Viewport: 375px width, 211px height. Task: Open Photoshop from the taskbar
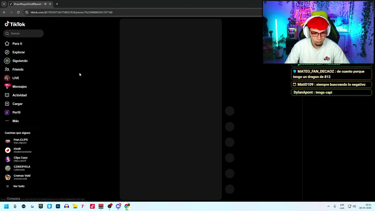[x=58, y=206]
